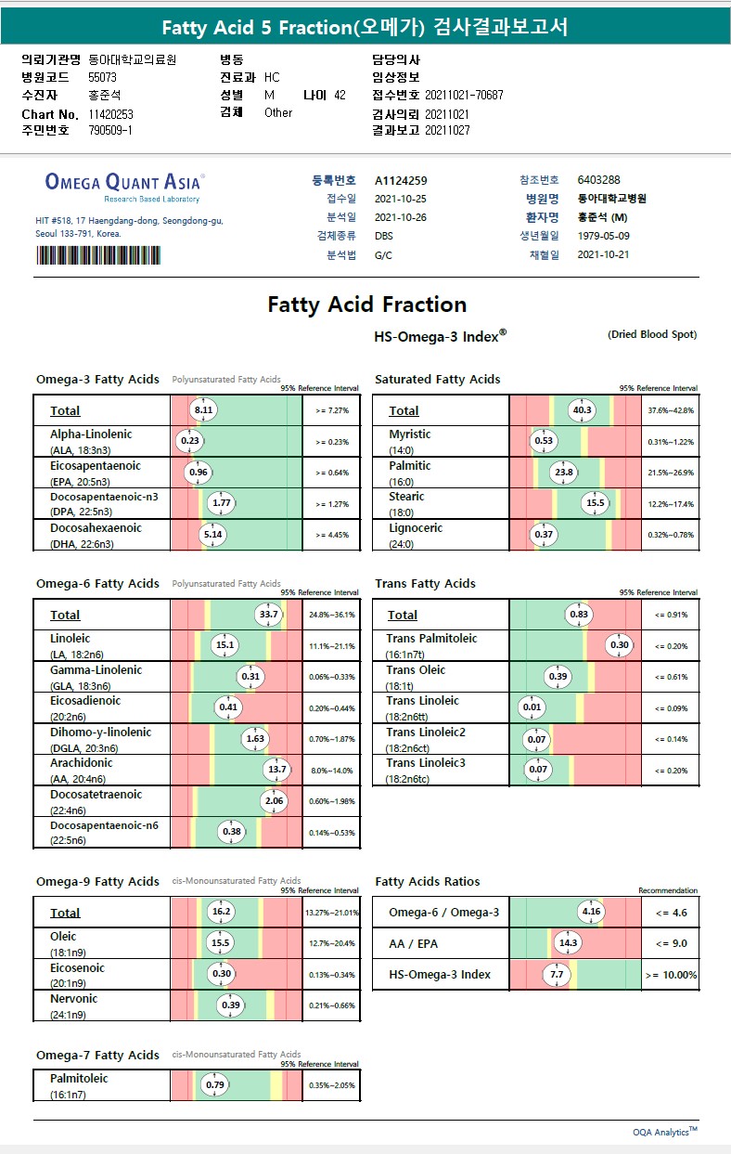This screenshot has height=1154, width=731.
Task: Click the registration number A1124259
Action: [401, 181]
